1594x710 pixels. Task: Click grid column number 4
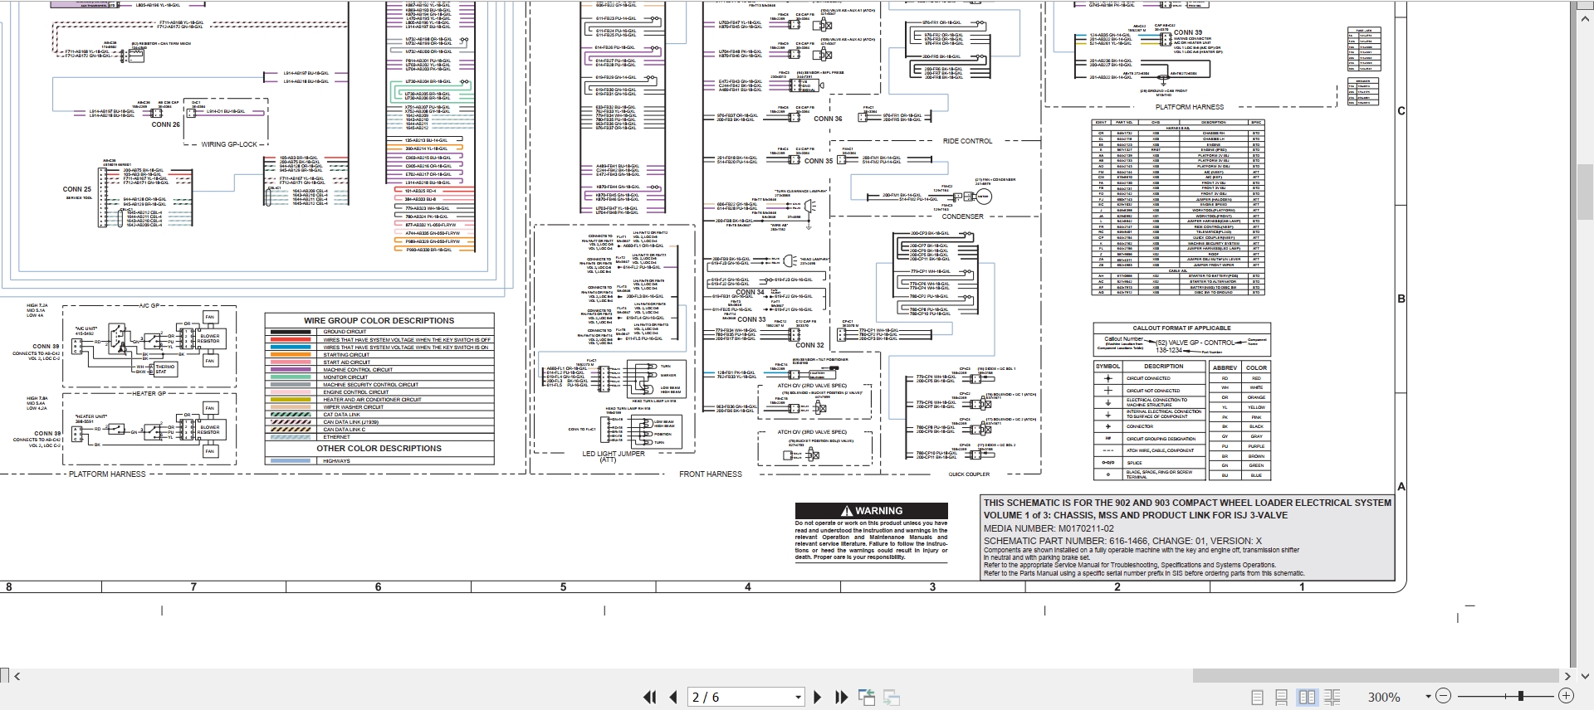(747, 587)
